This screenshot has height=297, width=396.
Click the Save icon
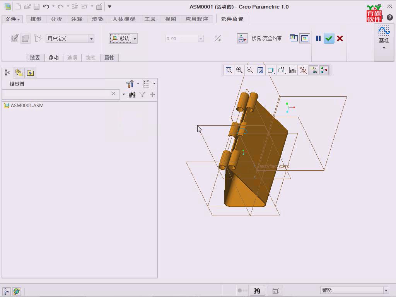[37, 7]
